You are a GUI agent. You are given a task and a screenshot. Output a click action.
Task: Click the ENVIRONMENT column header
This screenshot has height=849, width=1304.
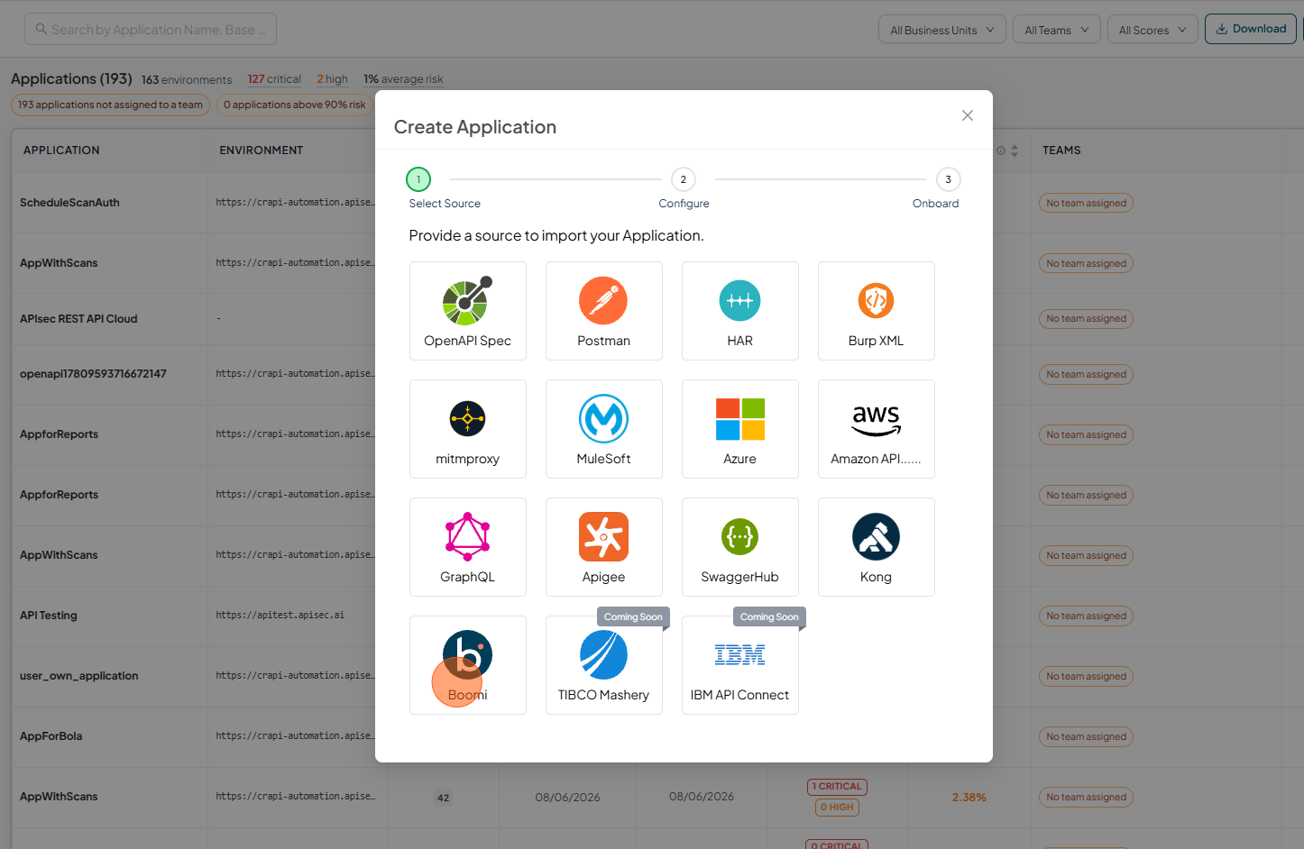262,151
